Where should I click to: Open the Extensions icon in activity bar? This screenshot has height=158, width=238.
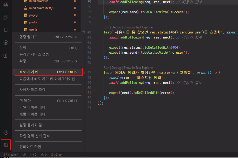click(x=6, y=55)
